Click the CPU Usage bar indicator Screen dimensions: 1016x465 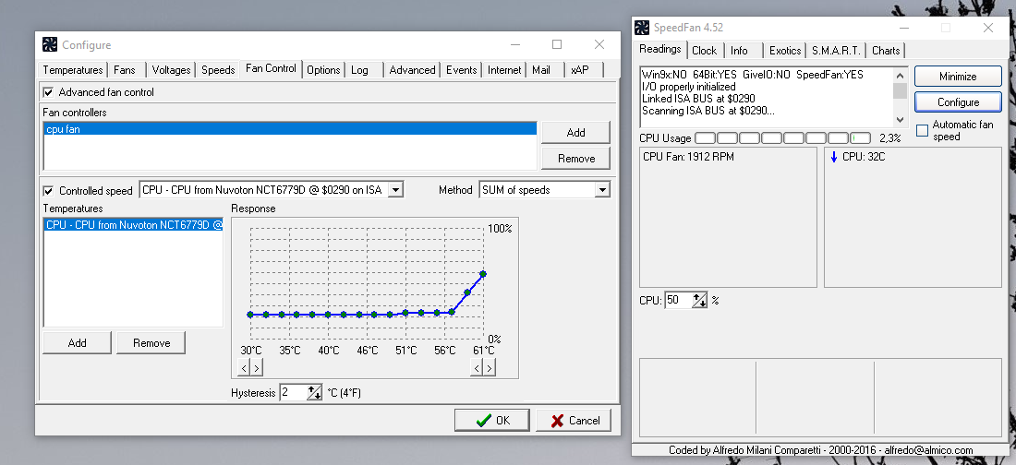[x=783, y=138]
